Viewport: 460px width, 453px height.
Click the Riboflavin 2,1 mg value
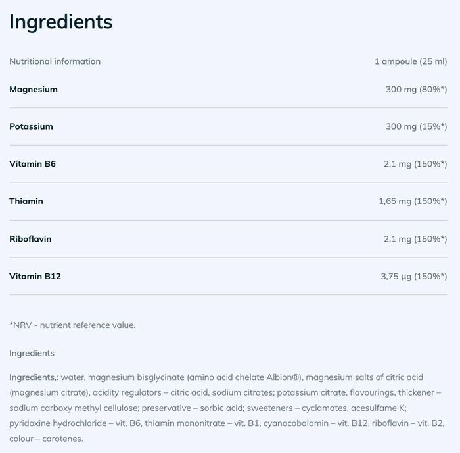(x=415, y=239)
